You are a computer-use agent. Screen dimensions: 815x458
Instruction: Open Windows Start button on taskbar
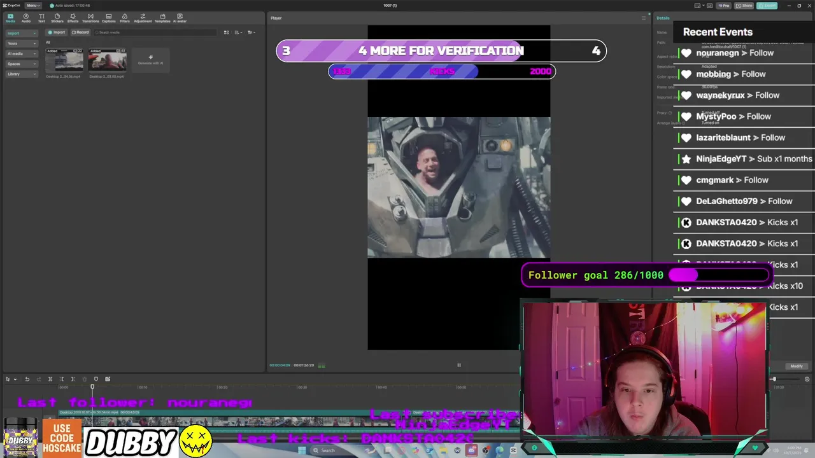tap(302, 450)
